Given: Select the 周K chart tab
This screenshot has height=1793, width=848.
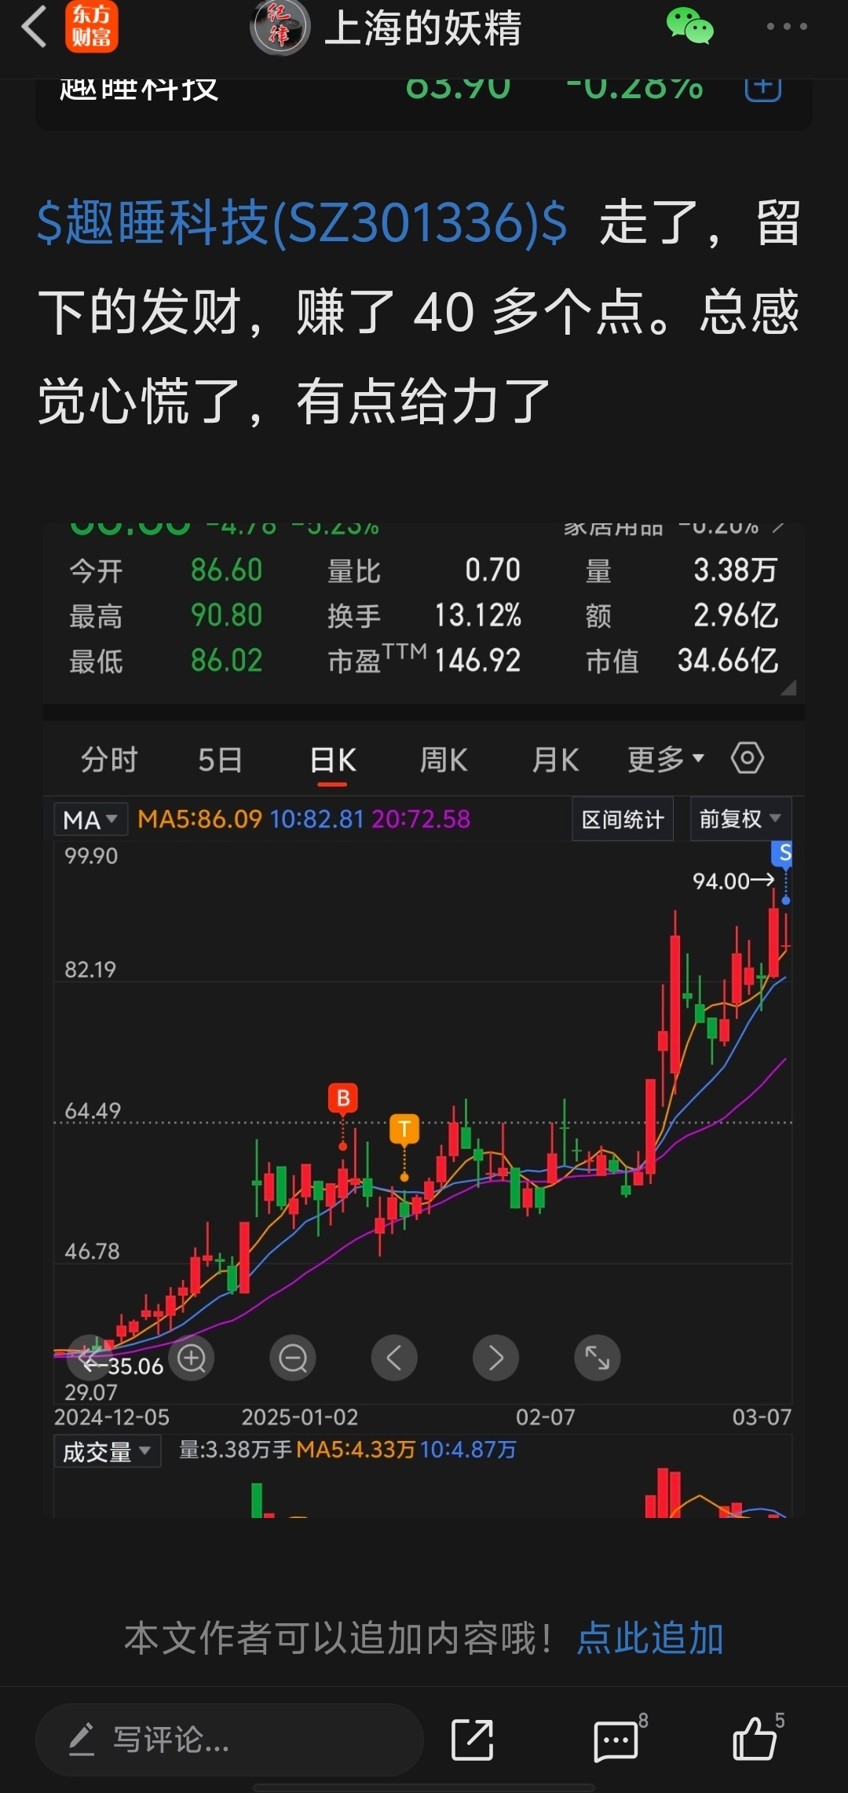Looking at the screenshot, I should (x=444, y=760).
